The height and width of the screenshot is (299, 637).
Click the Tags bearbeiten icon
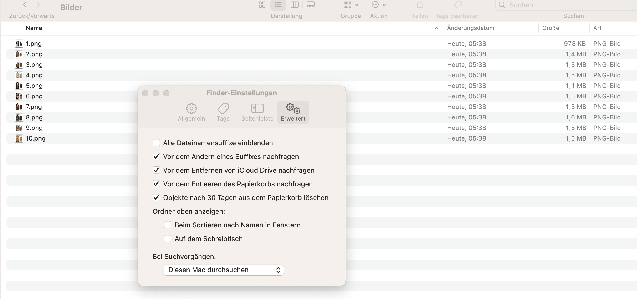pos(458,5)
